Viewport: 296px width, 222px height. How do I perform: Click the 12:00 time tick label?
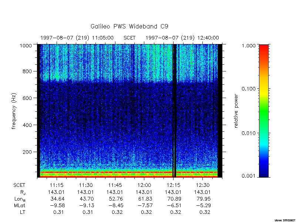tap(144, 185)
